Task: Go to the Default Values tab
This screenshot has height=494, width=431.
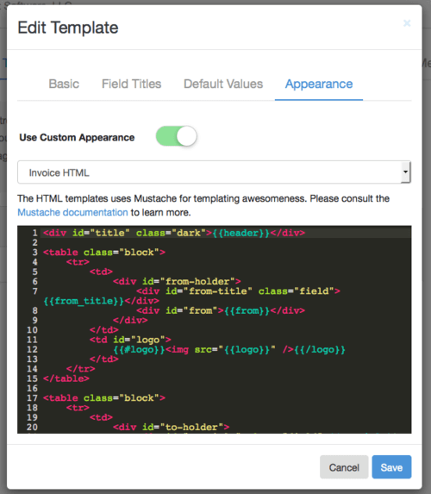Action: (x=223, y=84)
